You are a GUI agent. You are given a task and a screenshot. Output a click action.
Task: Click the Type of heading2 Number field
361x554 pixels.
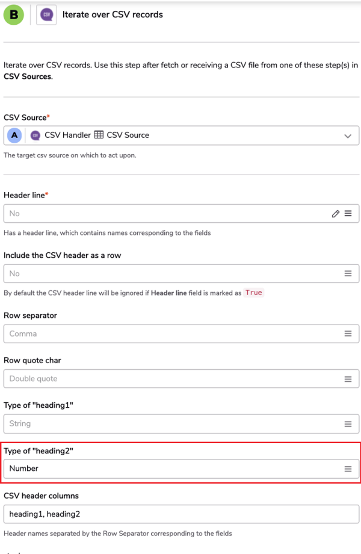coord(181,469)
